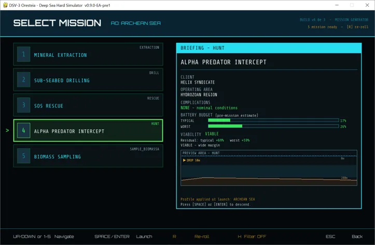Click the BRIEFING - HUNT panel header
375x245 pixels.
click(x=269, y=48)
